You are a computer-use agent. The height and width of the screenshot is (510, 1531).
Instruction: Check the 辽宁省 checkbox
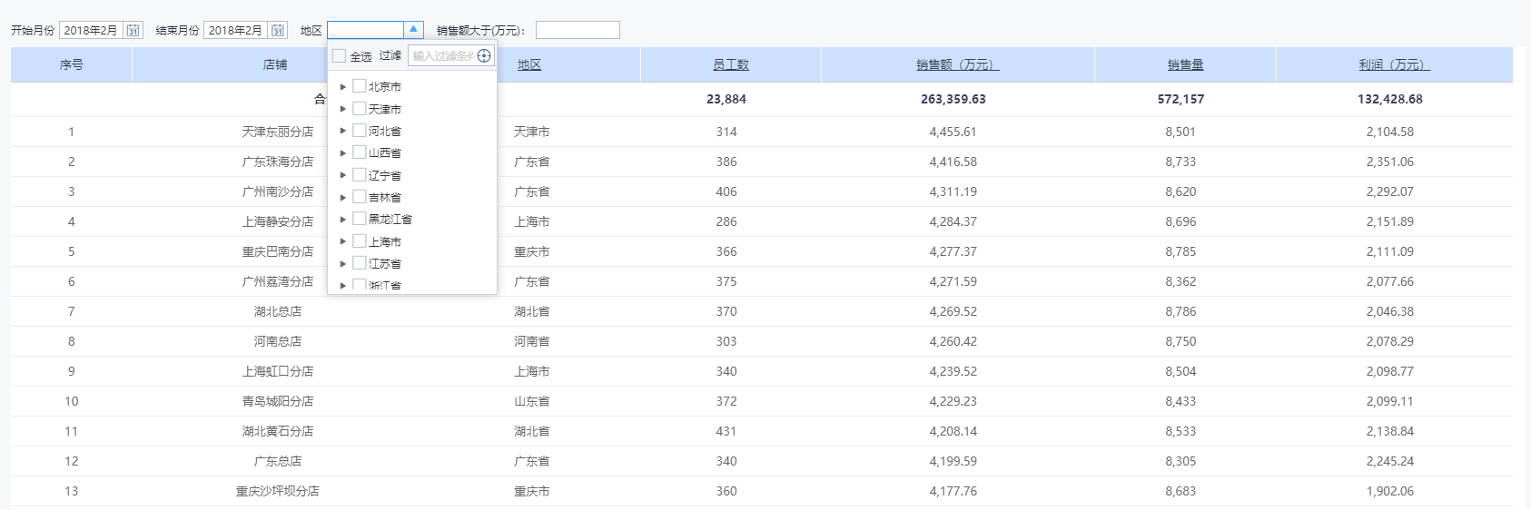pyautogui.click(x=359, y=175)
